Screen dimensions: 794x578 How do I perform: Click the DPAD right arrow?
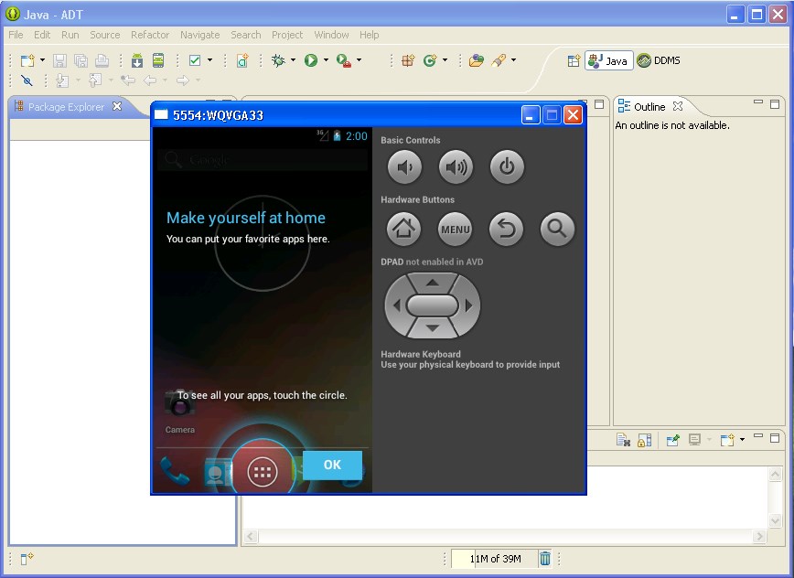[469, 305]
